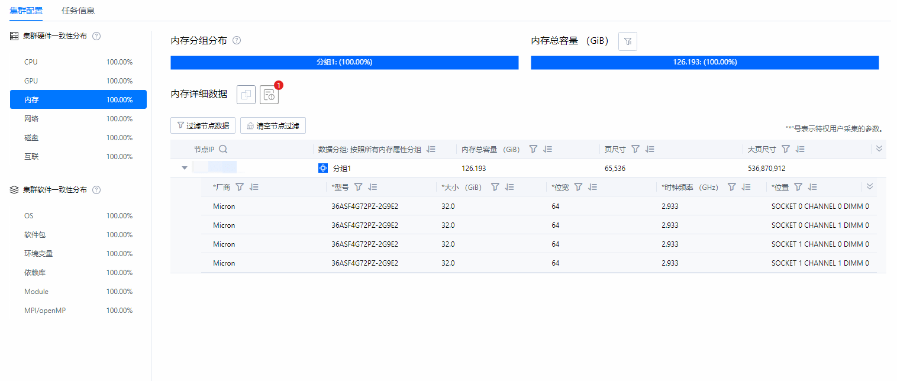Viewport: 897px width, 381px height.
Task: Select 环境变量 in the sidebar
Action: 78,254
